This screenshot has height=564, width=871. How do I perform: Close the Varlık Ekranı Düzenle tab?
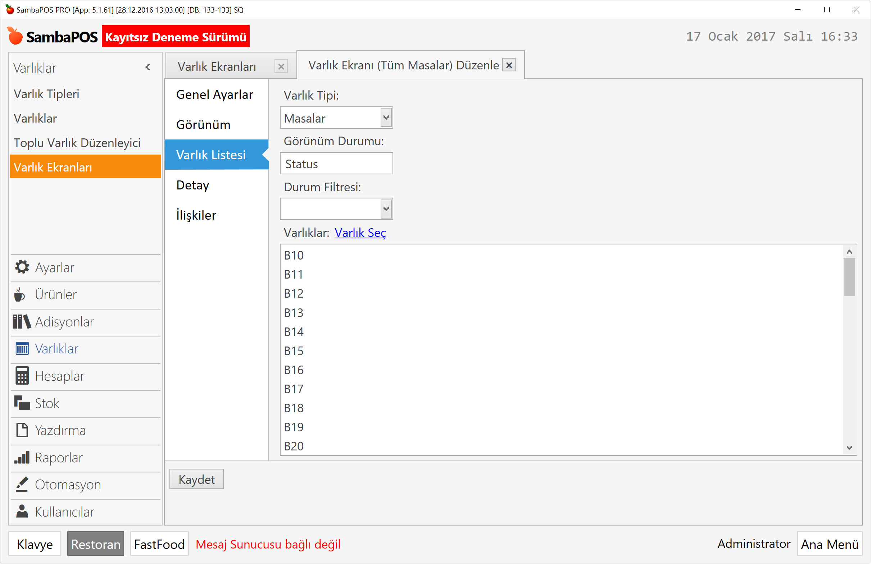click(509, 65)
